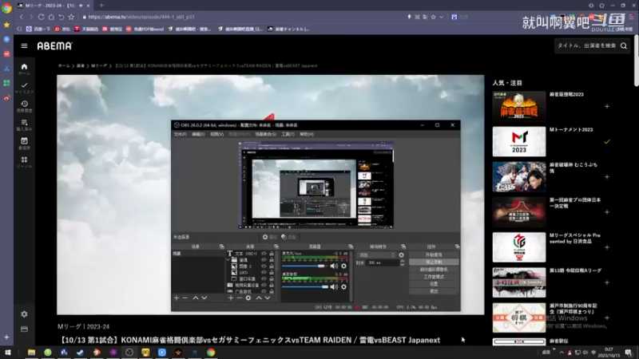Open mic/Aux settings gear in OBS mixer

(344, 266)
